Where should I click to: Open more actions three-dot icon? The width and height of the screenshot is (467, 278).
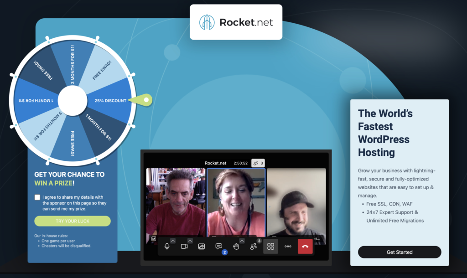pos(288,247)
